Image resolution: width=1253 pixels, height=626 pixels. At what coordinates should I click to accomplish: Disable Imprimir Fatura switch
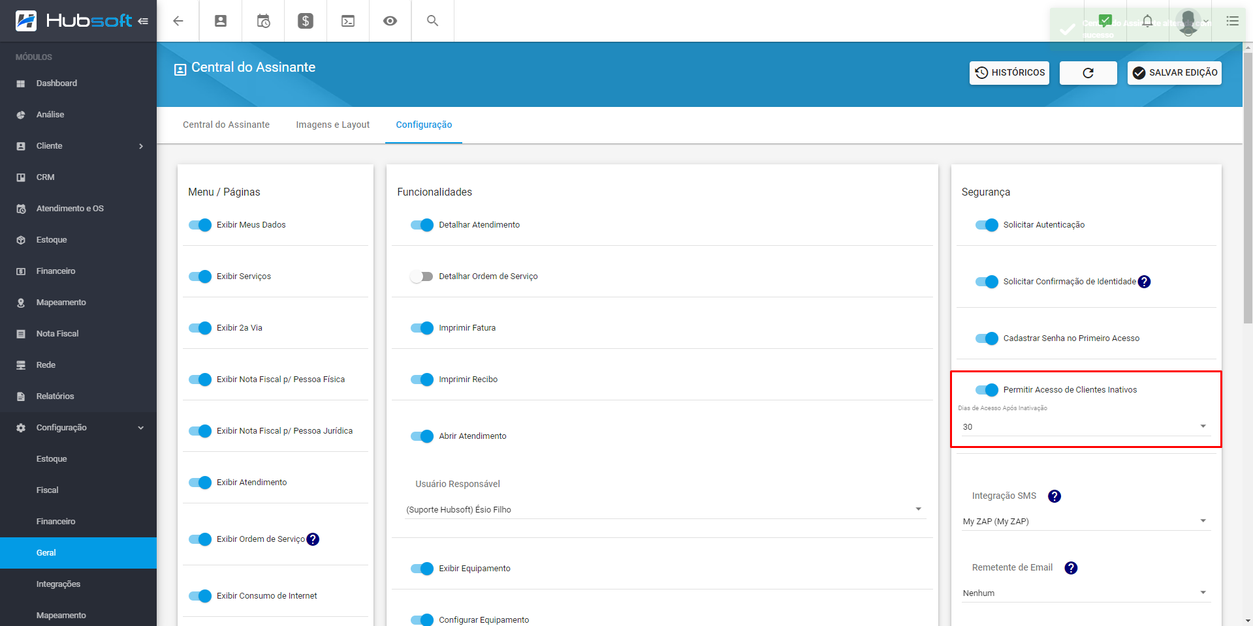(x=422, y=328)
